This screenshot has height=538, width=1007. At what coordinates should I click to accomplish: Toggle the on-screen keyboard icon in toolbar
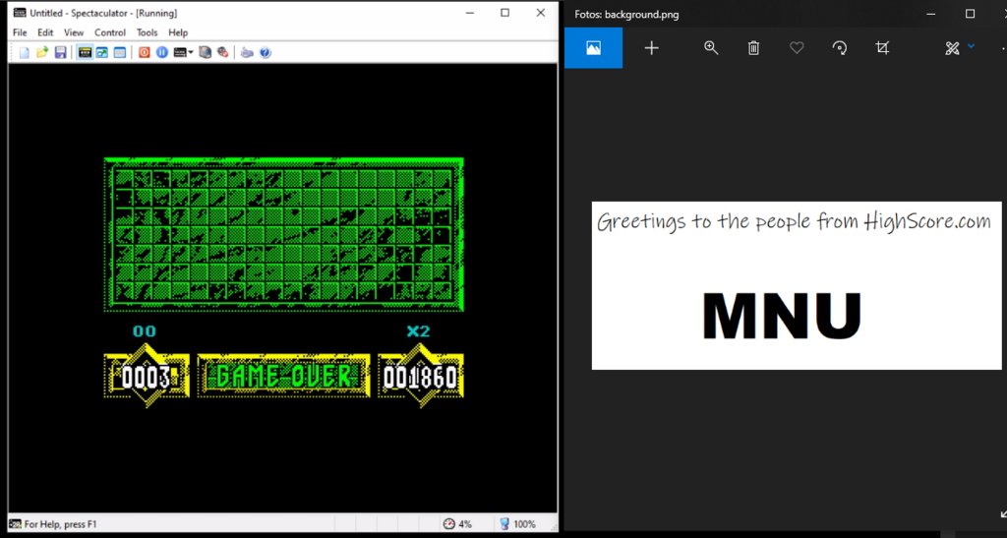click(85, 53)
